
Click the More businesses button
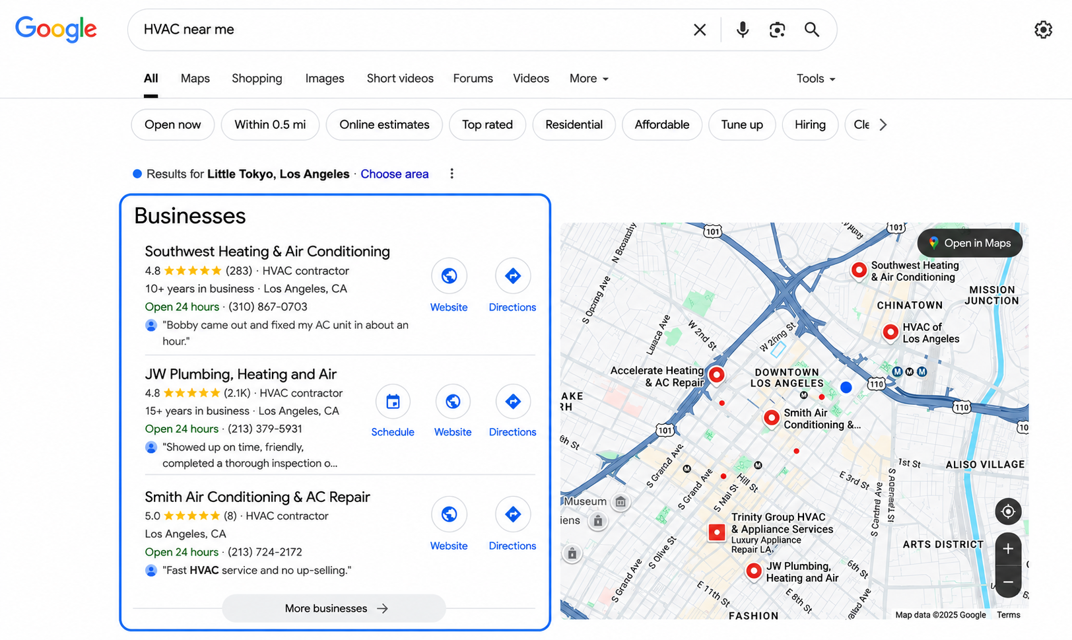click(334, 608)
